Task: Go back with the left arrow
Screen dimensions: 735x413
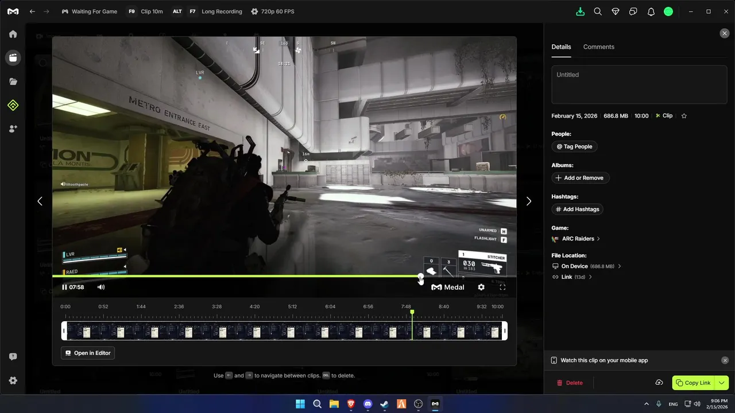Action: pyautogui.click(x=33, y=11)
